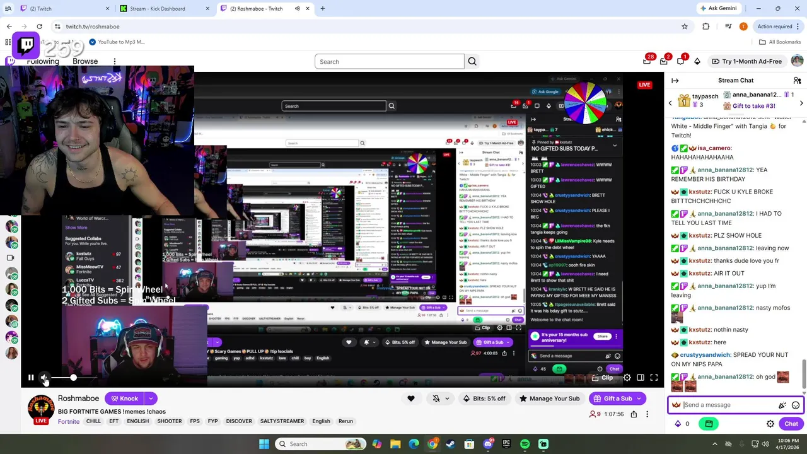Image resolution: width=807 pixels, height=454 pixels.
Task: Open notifications inbox with badge 2
Action: 664,61
